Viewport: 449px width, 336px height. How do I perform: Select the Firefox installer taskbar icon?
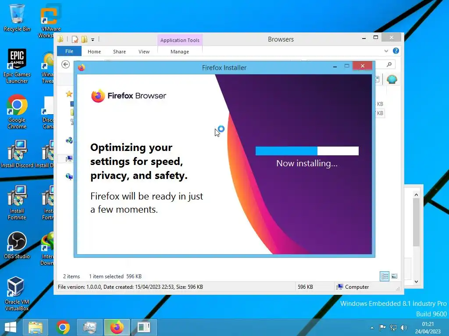117,327
